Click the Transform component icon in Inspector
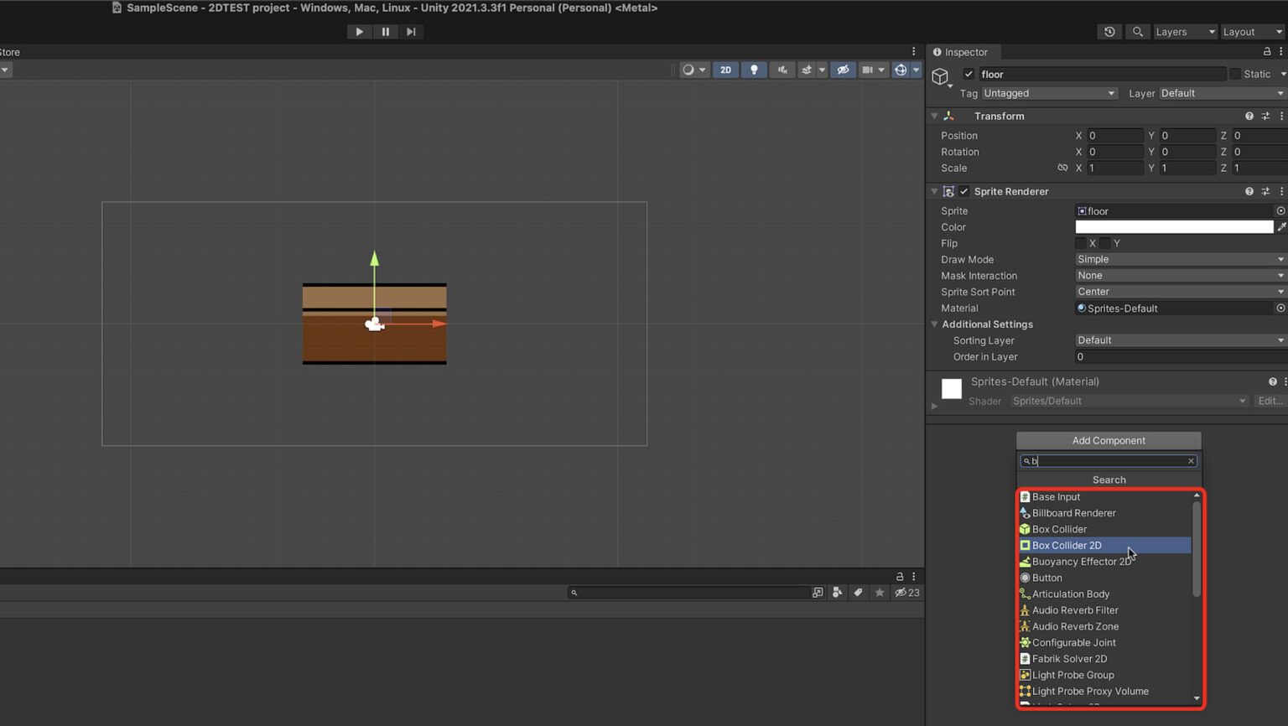Image resolution: width=1288 pixels, height=726 pixels. [948, 116]
